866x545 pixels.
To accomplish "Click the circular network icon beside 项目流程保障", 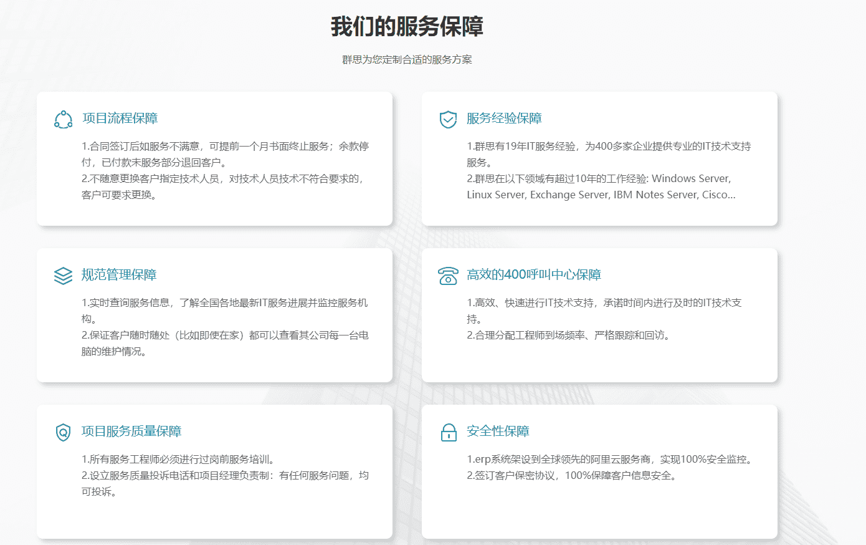I will pyautogui.click(x=62, y=117).
